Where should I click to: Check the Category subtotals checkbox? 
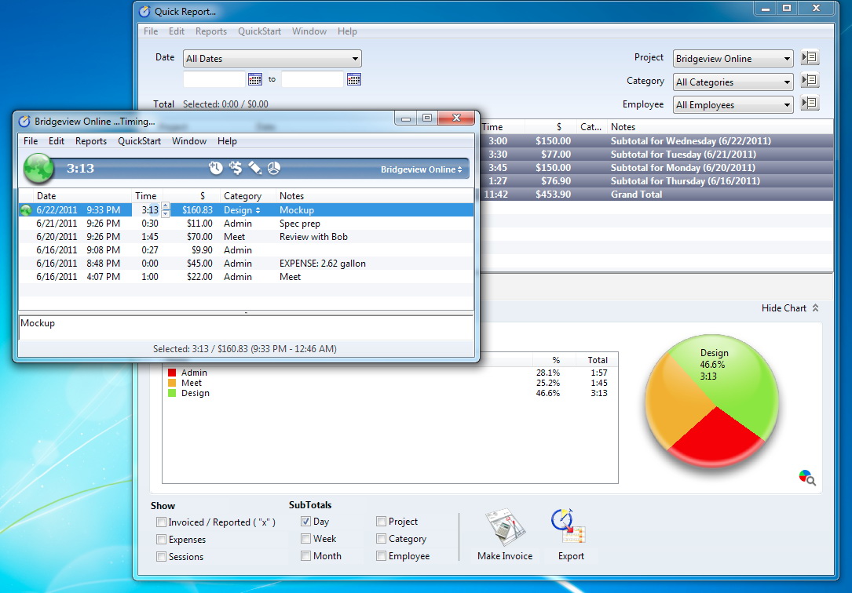pos(382,539)
